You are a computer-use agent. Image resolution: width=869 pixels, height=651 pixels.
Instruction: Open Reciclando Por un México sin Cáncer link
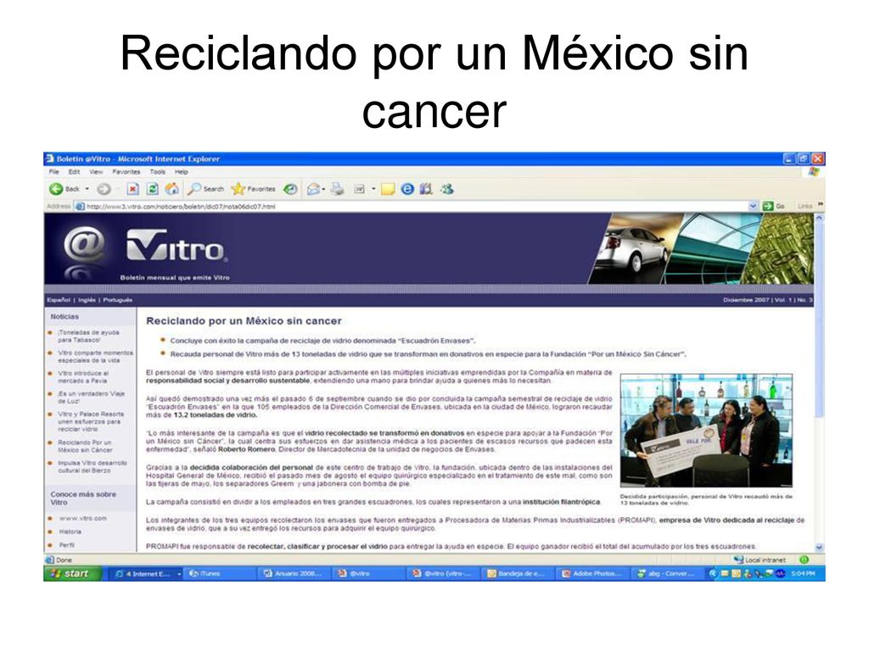coord(85,446)
